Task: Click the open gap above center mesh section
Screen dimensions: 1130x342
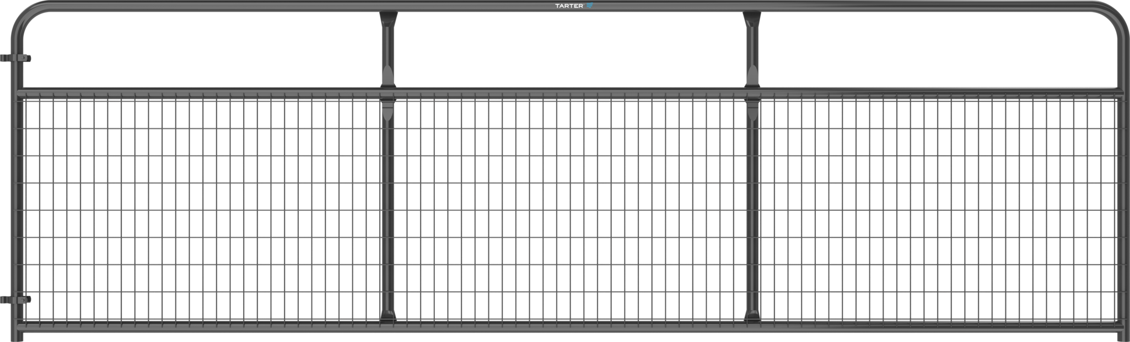Action: tap(569, 50)
